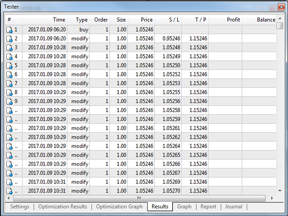Switch to the Journal tab
The image size is (288, 216).
234,207
